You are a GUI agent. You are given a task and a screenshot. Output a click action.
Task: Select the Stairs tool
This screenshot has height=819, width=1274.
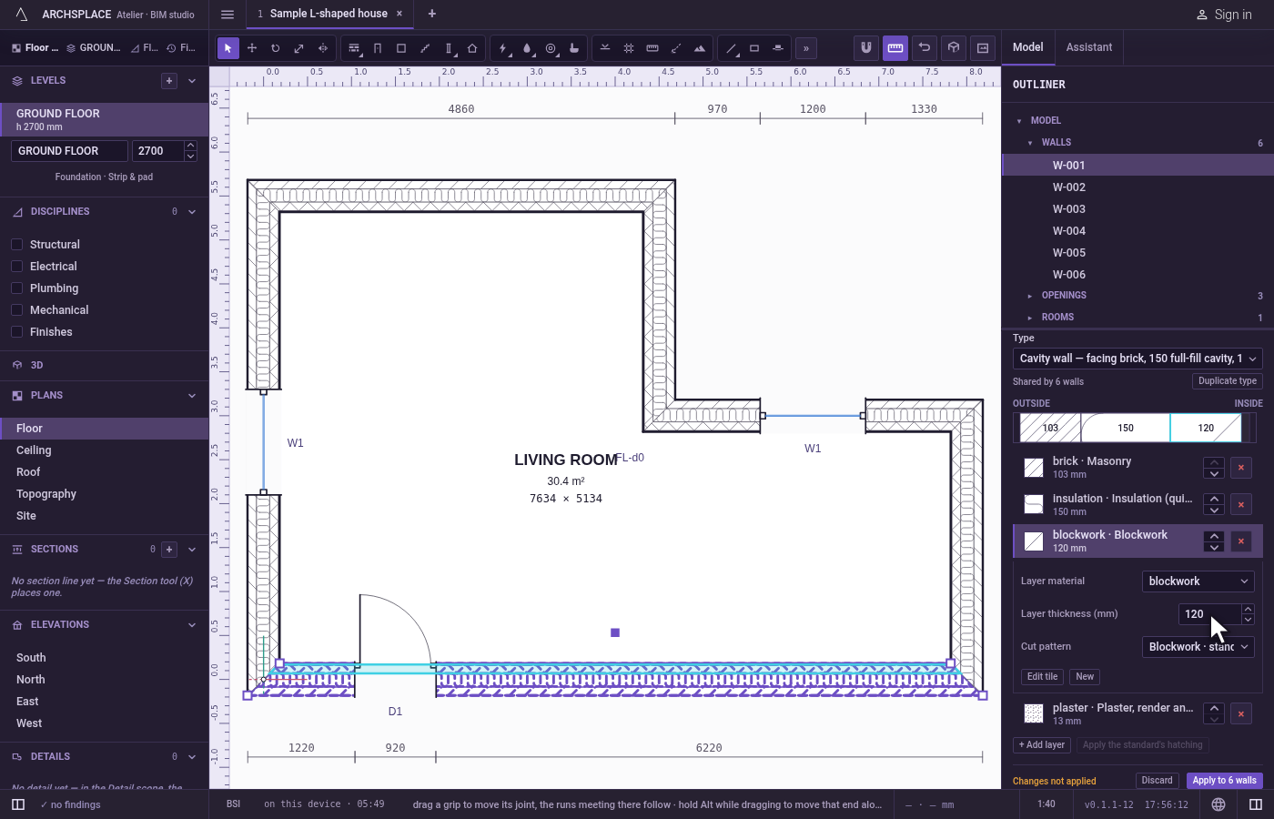[x=425, y=48]
